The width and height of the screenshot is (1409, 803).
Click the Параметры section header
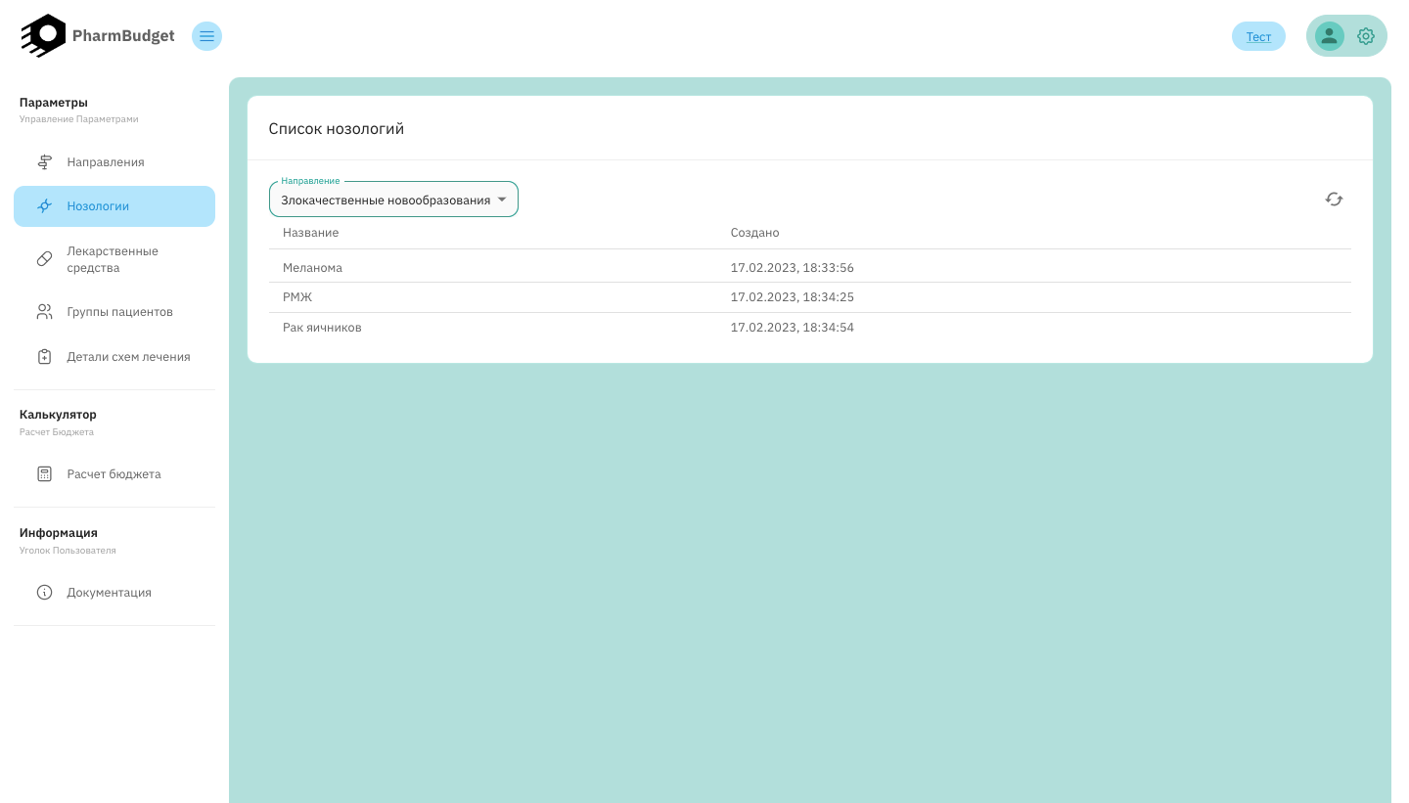coord(54,103)
